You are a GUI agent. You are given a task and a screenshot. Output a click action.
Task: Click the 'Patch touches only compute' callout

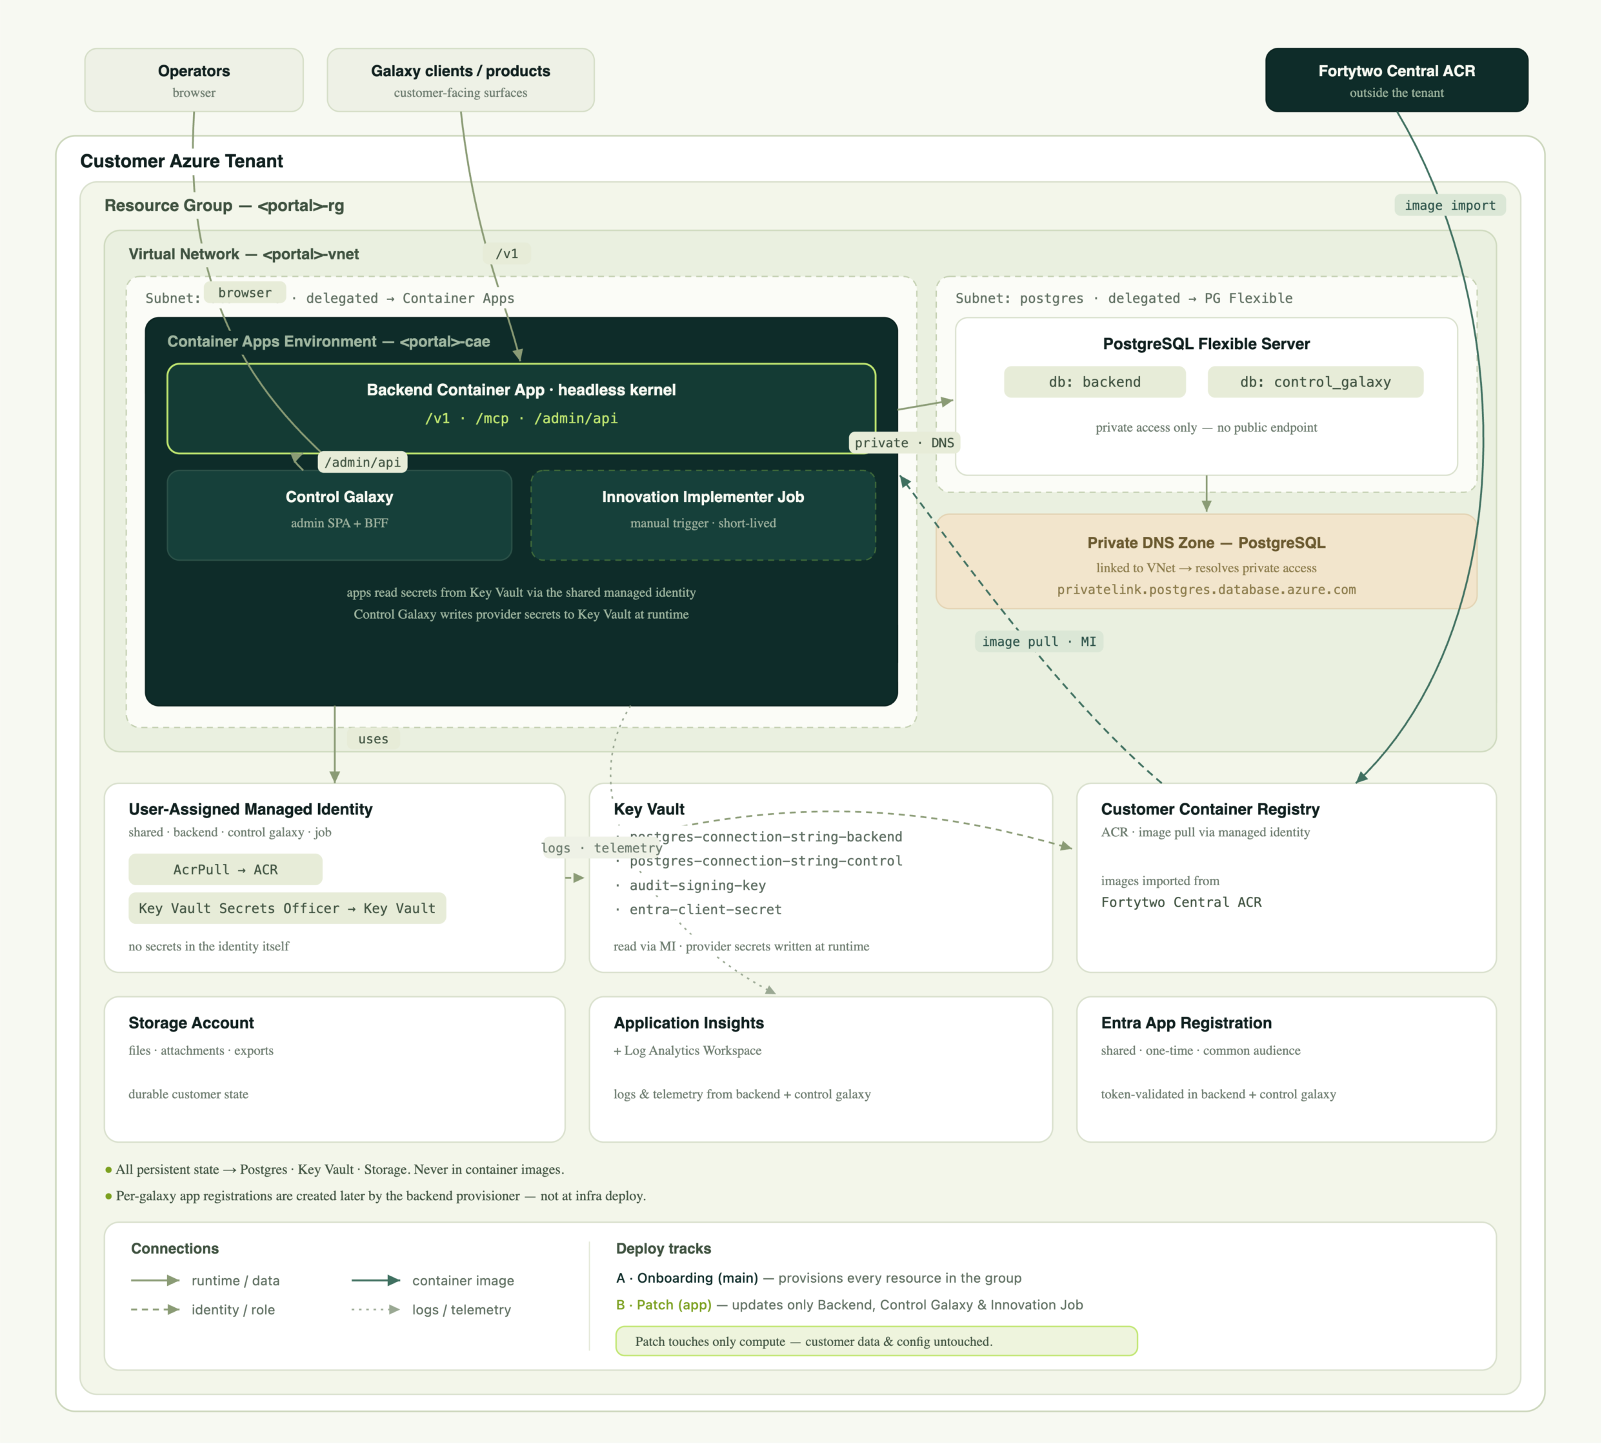click(876, 1341)
